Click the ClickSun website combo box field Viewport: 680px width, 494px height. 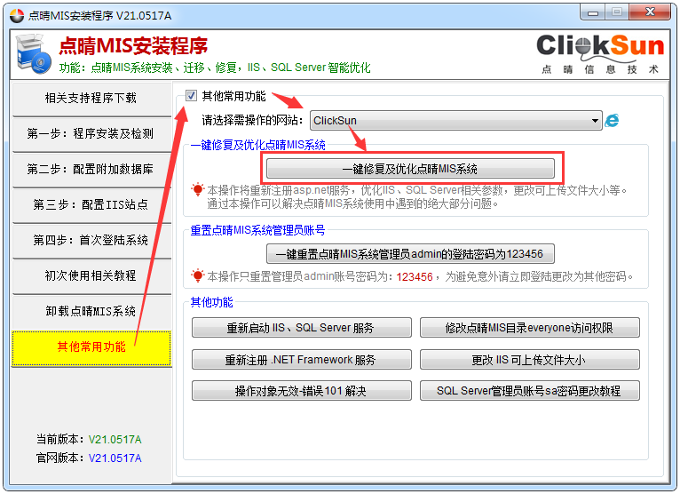coord(455,121)
